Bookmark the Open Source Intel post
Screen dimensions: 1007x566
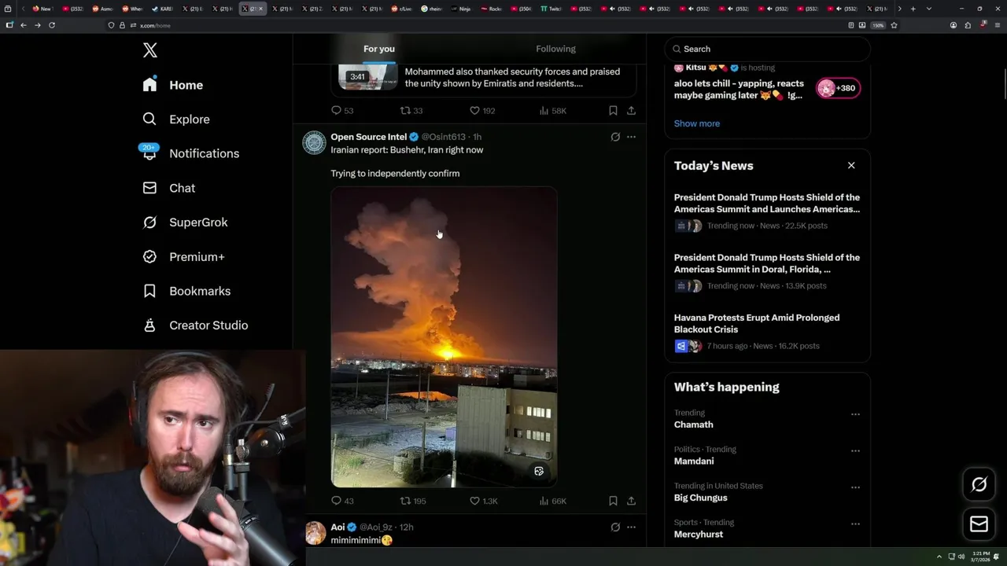(x=613, y=501)
